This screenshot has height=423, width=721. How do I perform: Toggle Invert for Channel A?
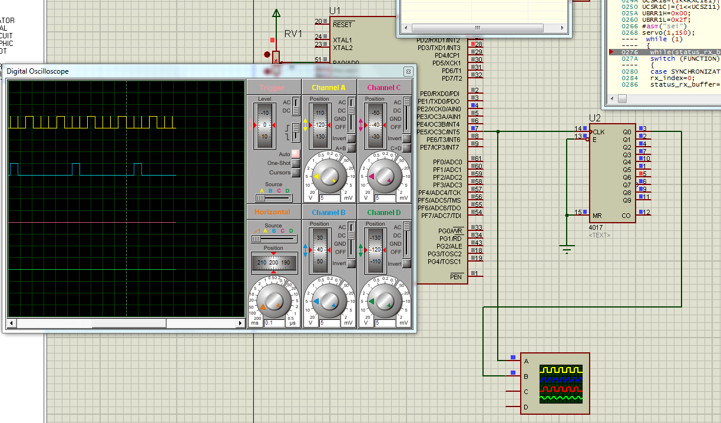[x=352, y=139]
